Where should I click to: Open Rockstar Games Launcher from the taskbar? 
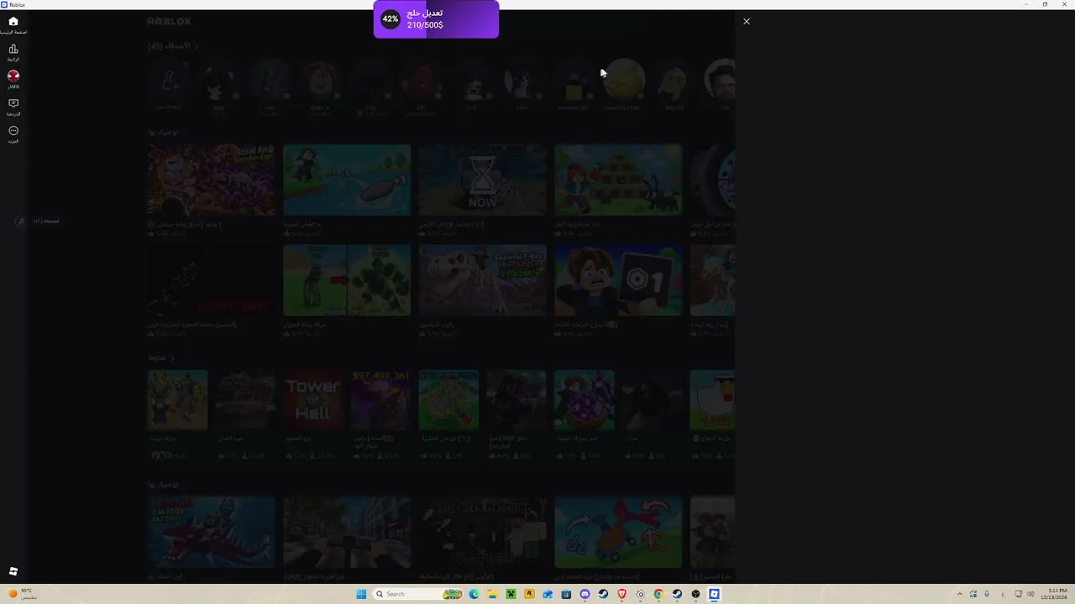[x=529, y=594]
